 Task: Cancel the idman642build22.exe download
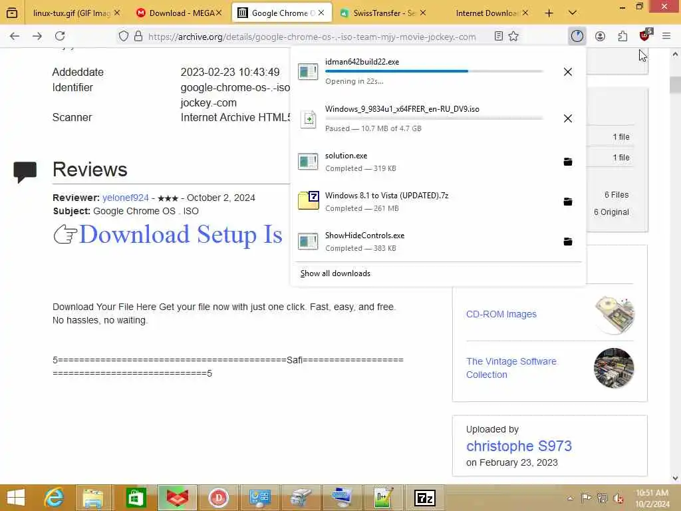coord(567,72)
